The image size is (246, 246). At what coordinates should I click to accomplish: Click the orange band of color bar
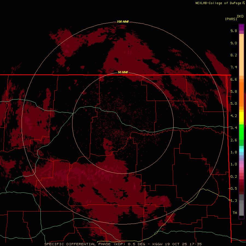click(x=241, y=94)
